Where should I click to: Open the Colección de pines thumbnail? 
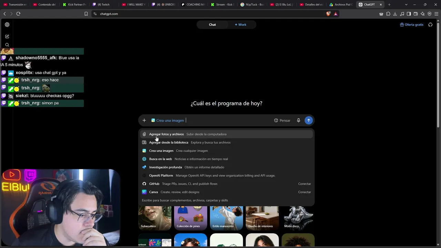click(191, 218)
